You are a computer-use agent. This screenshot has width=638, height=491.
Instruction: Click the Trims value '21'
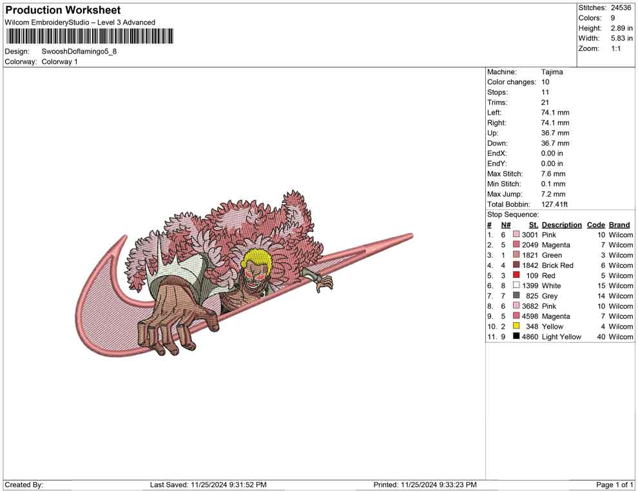[545, 102]
